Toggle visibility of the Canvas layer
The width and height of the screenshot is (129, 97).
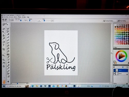[114, 73]
